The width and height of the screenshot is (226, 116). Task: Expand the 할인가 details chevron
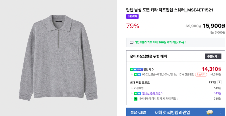[x=153, y=69]
